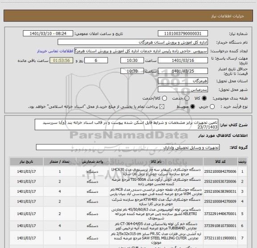Click the delivery province field هرمزگان

183,81
